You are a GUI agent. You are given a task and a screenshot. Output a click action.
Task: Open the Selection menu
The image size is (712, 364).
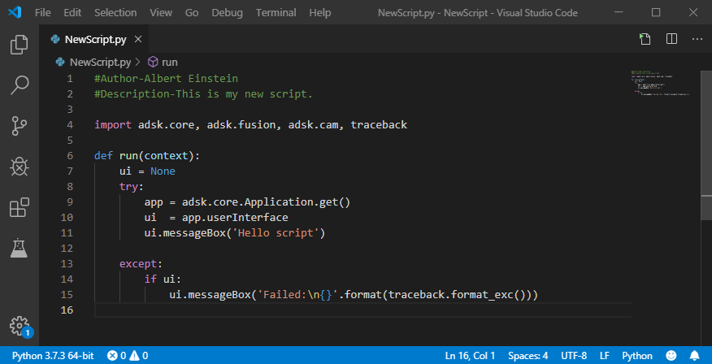click(115, 13)
